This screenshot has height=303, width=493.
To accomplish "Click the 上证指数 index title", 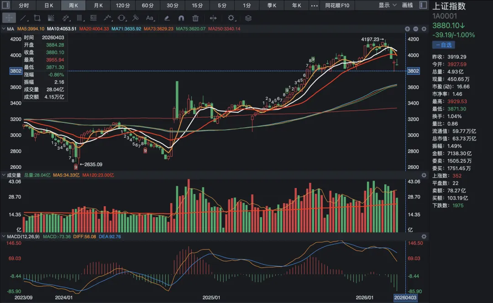I will coord(449,6).
